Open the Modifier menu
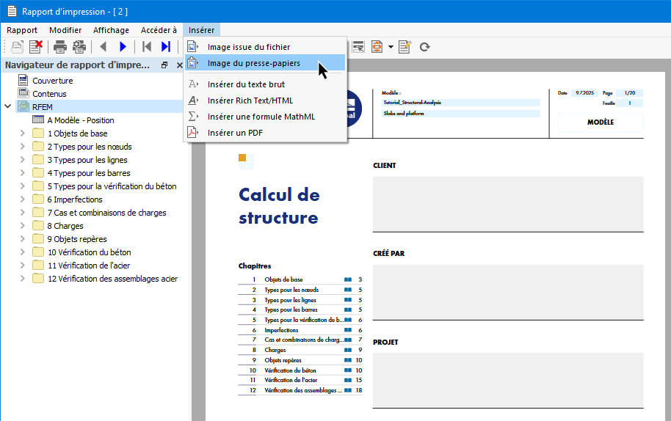This screenshot has height=421, width=671. [65, 30]
